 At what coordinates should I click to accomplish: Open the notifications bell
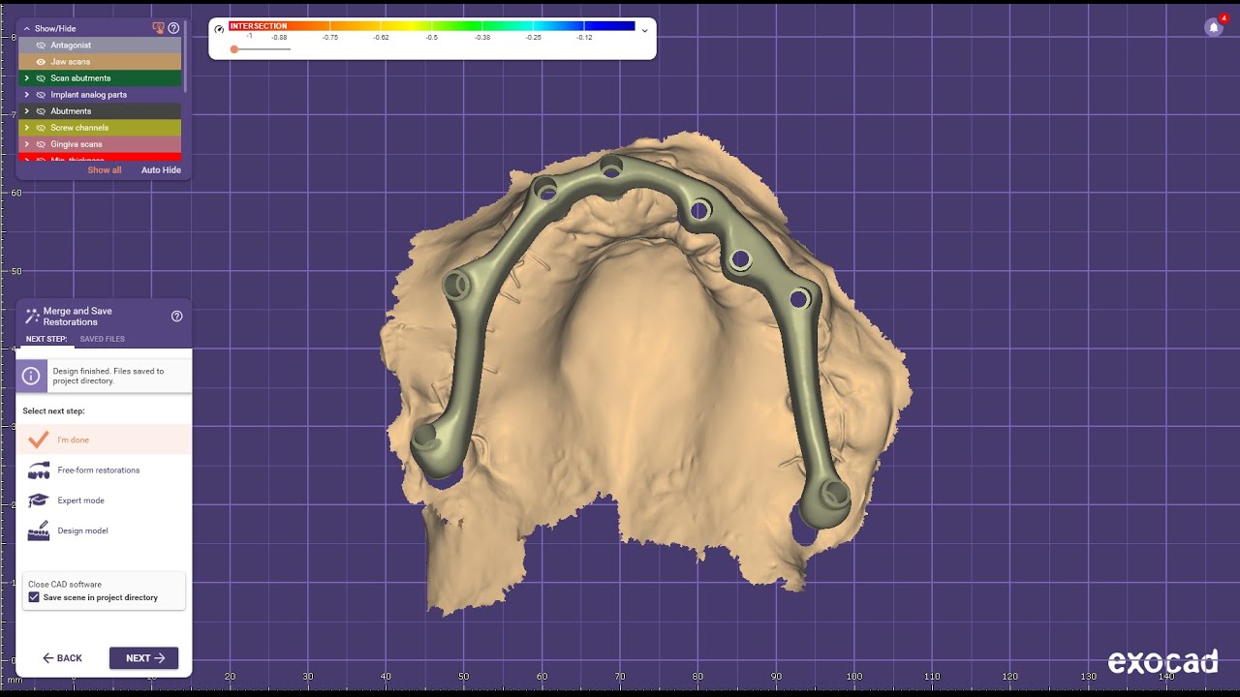[x=1213, y=27]
